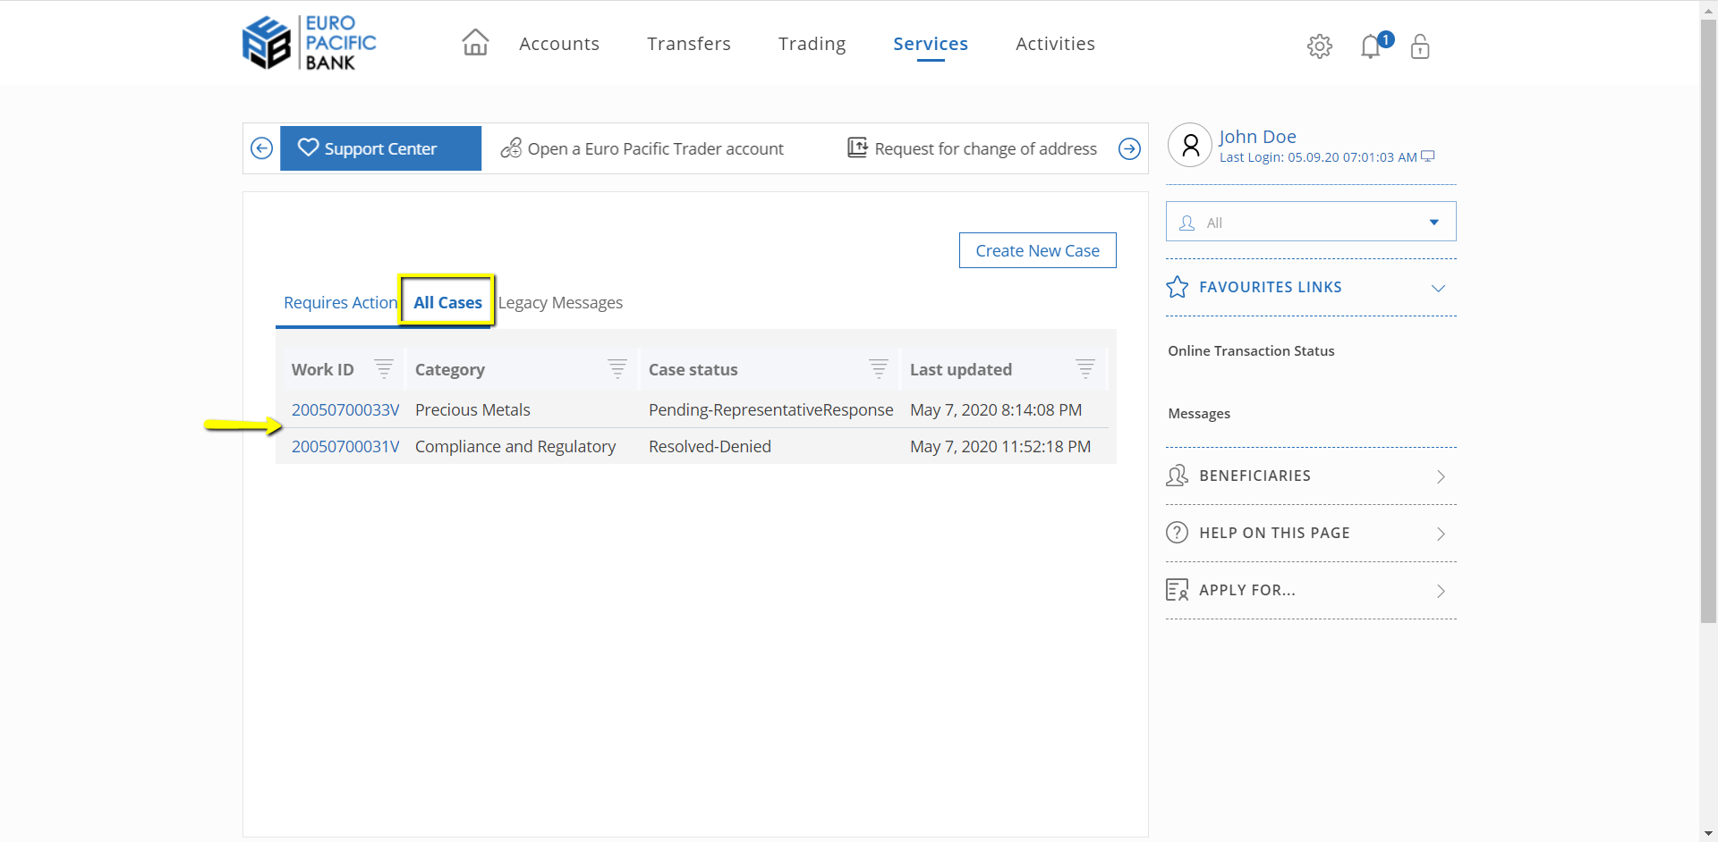Screen dimensions: 1718x842
Task: Click the Pending-RepresentativeResponse status cell
Action: 770,410
